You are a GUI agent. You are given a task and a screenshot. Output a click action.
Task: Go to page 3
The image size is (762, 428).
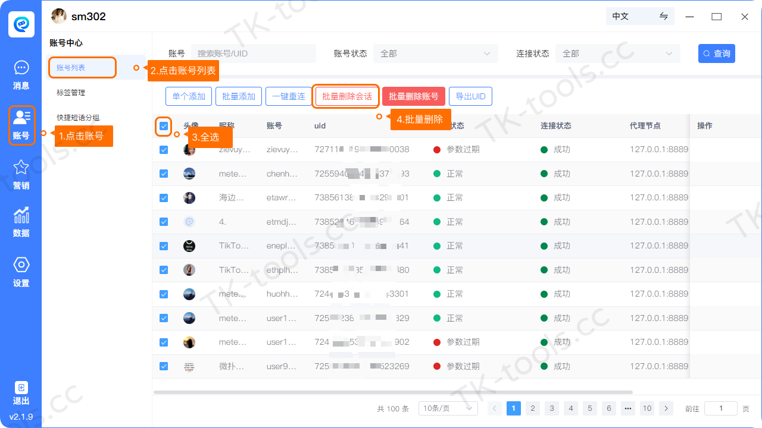pyautogui.click(x=552, y=408)
